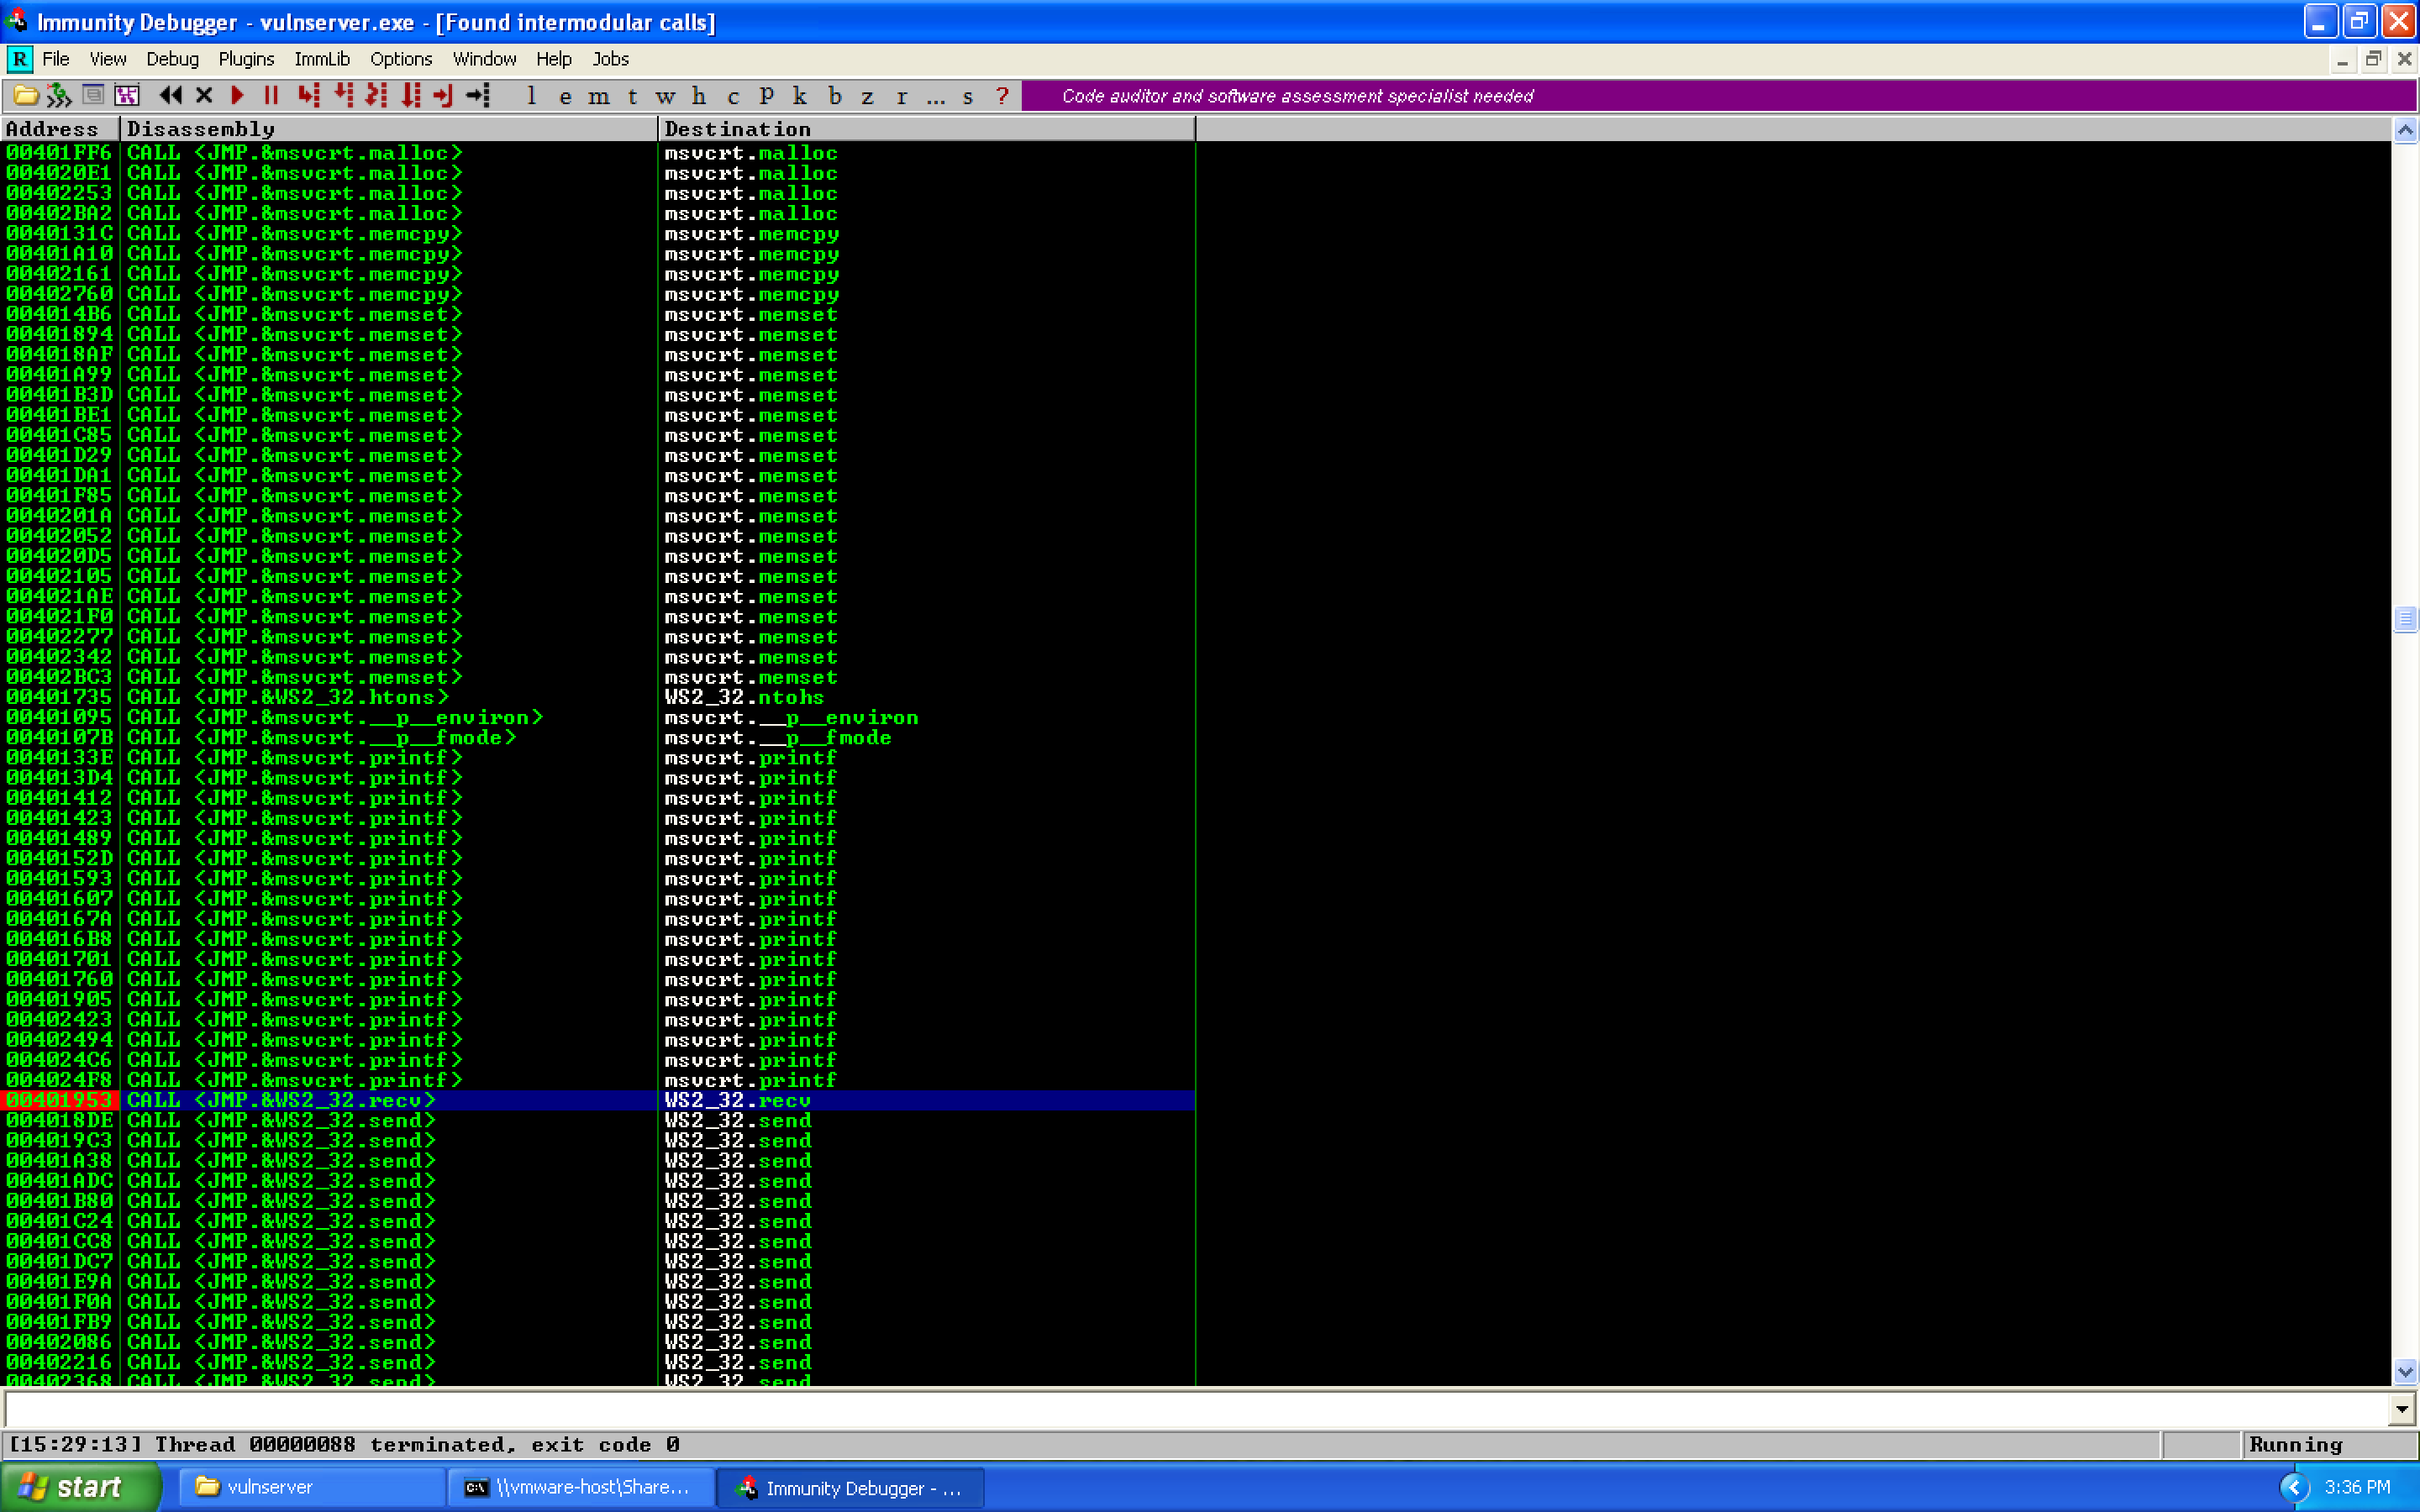
Task: Open the Breakpoints window with the b icon
Action: (x=835, y=95)
